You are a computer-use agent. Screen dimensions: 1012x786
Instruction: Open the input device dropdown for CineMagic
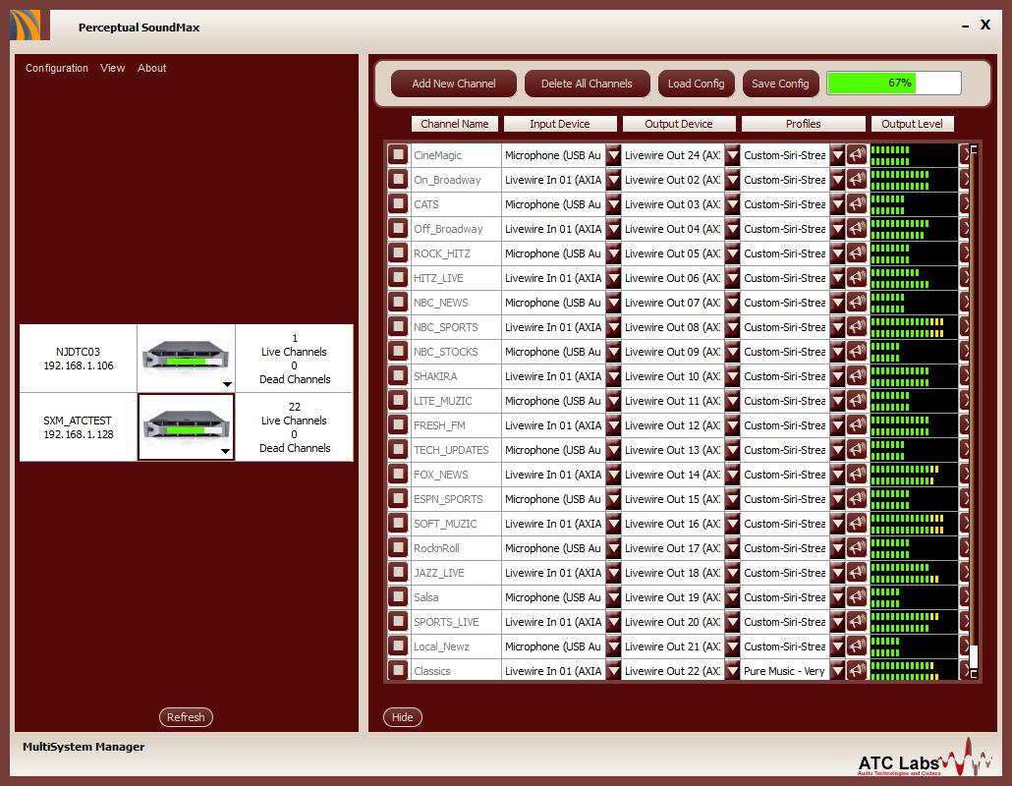coord(613,155)
